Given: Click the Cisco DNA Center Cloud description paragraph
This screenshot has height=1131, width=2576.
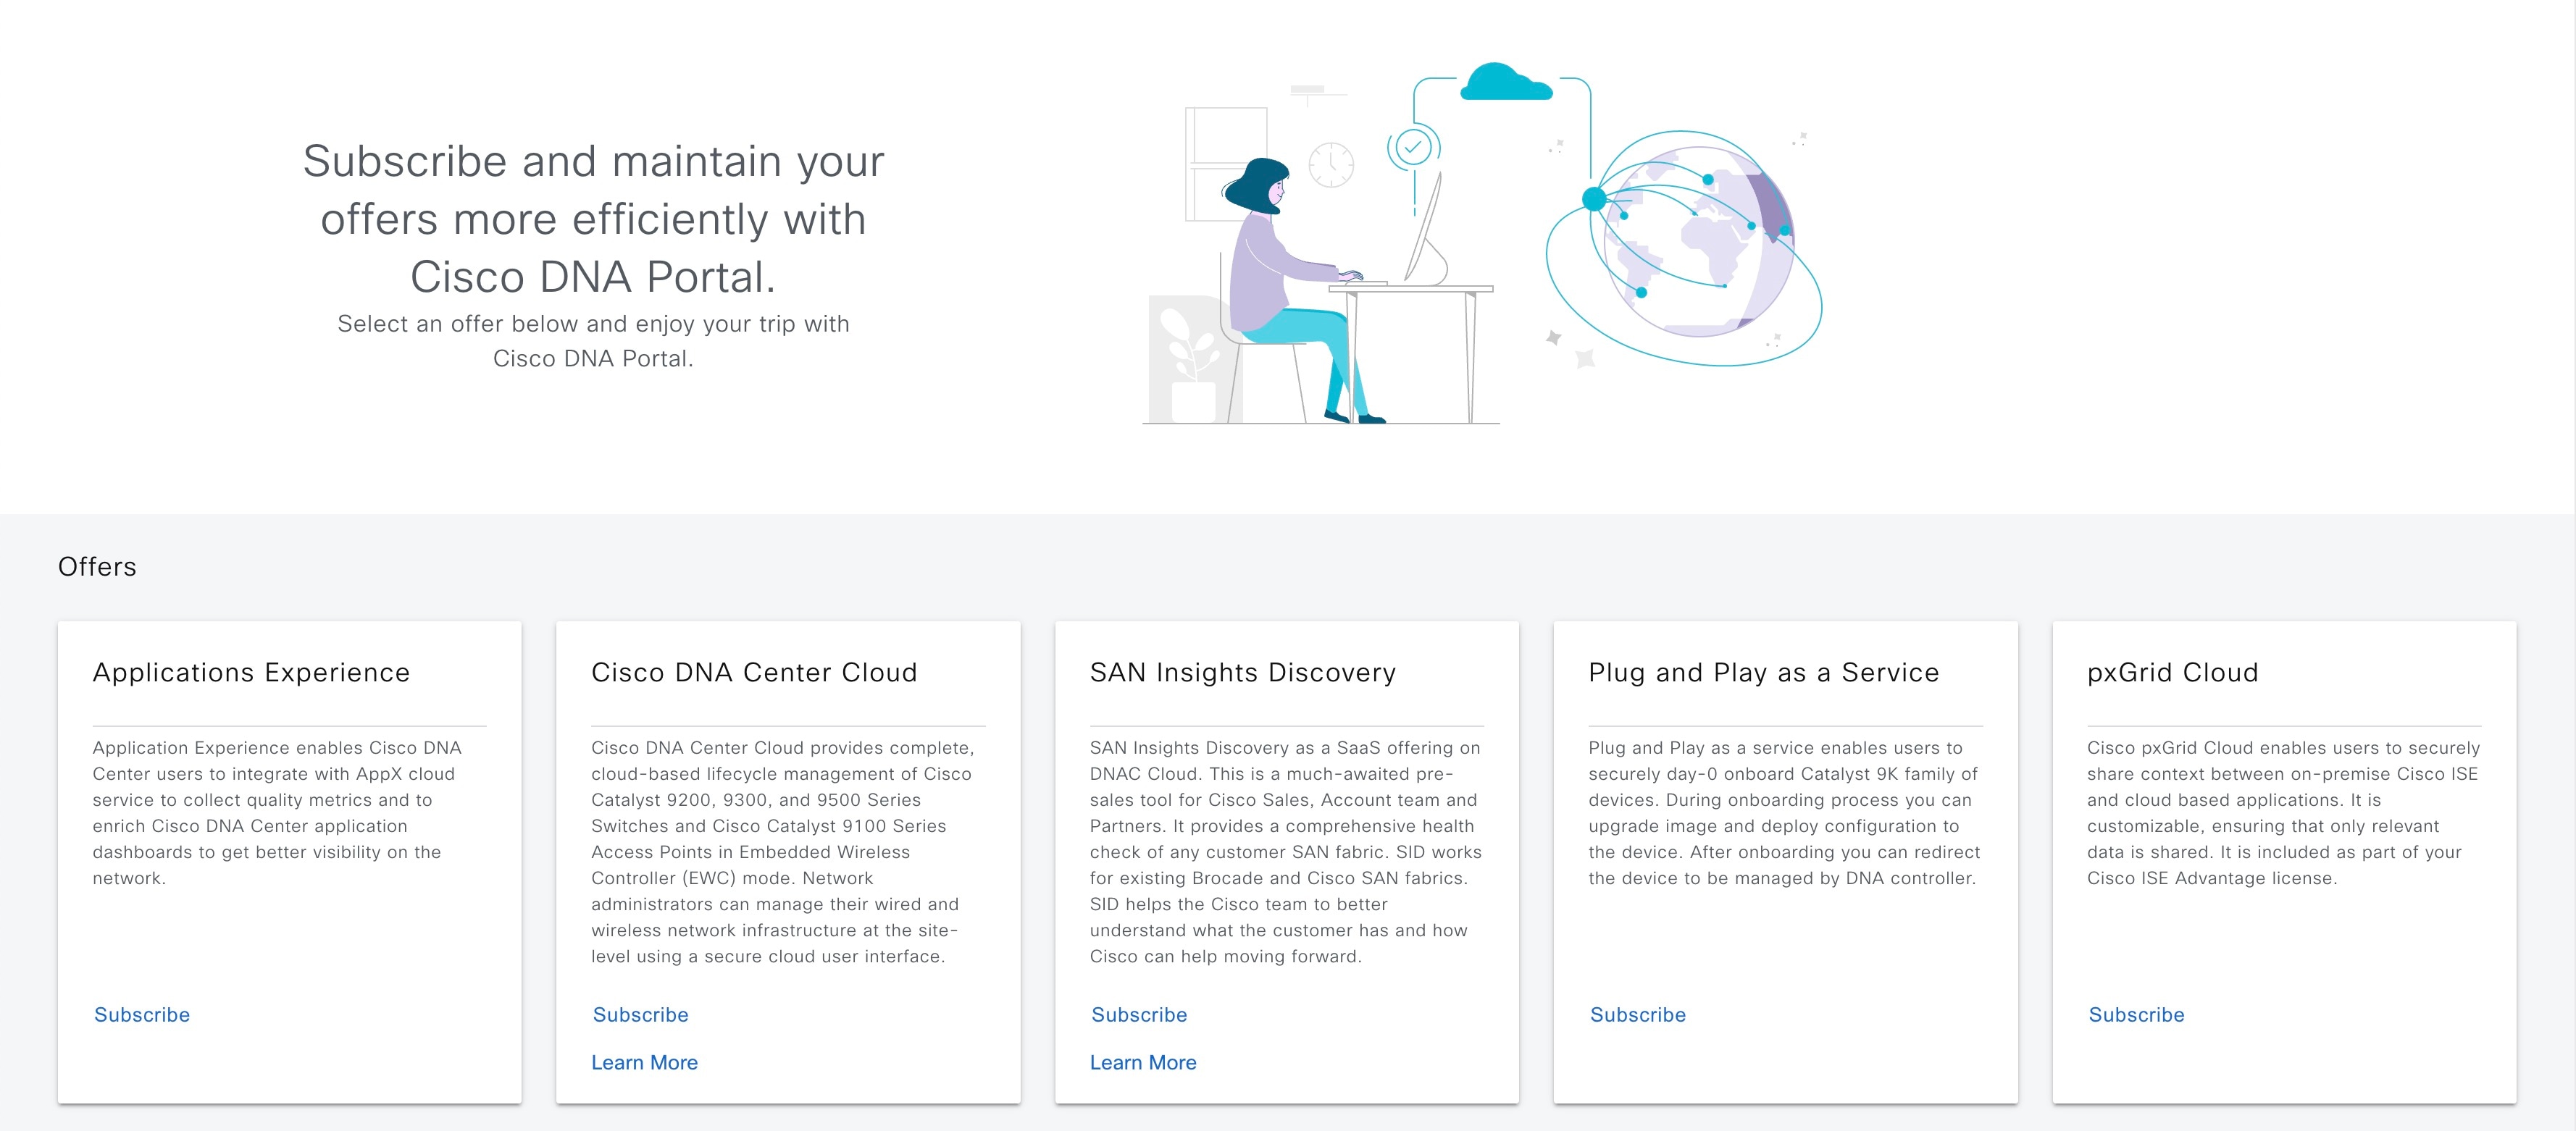Looking at the screenshot, I should [x=783, y=852].
